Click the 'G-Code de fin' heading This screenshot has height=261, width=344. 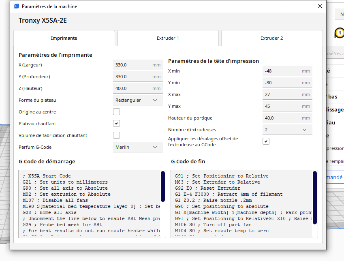click(x=188, y=162)
